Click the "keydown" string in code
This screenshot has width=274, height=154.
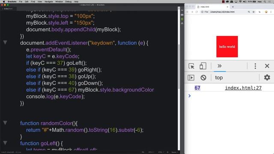tap(102, 43)
